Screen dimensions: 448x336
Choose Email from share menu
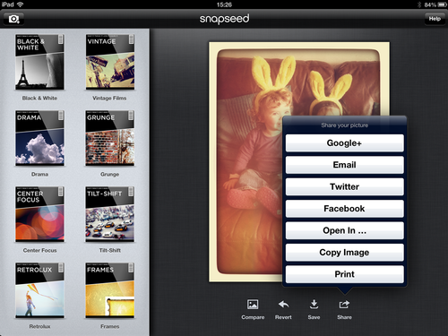(345, 165)
